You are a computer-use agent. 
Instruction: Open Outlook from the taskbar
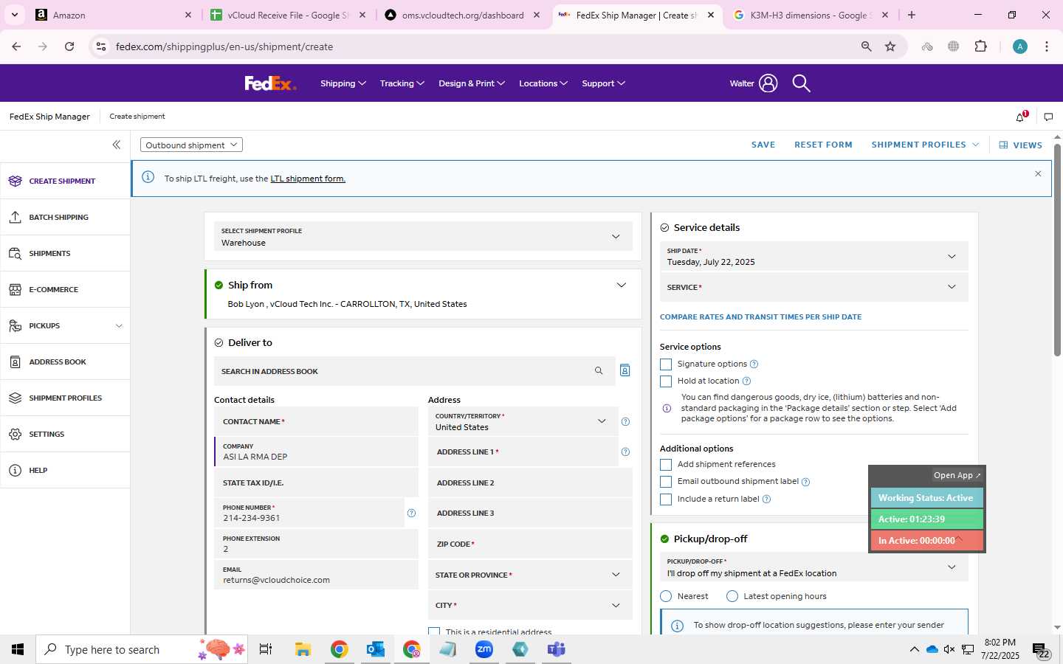click(x=376, y=649)
